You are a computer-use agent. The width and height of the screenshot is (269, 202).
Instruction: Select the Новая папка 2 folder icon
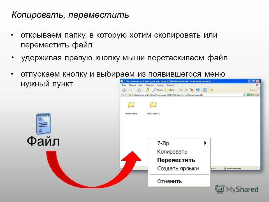pos(153,104)
